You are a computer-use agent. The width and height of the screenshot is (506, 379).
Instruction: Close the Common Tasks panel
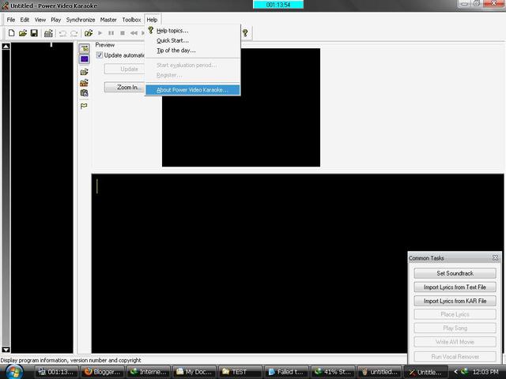click(496, 258)
